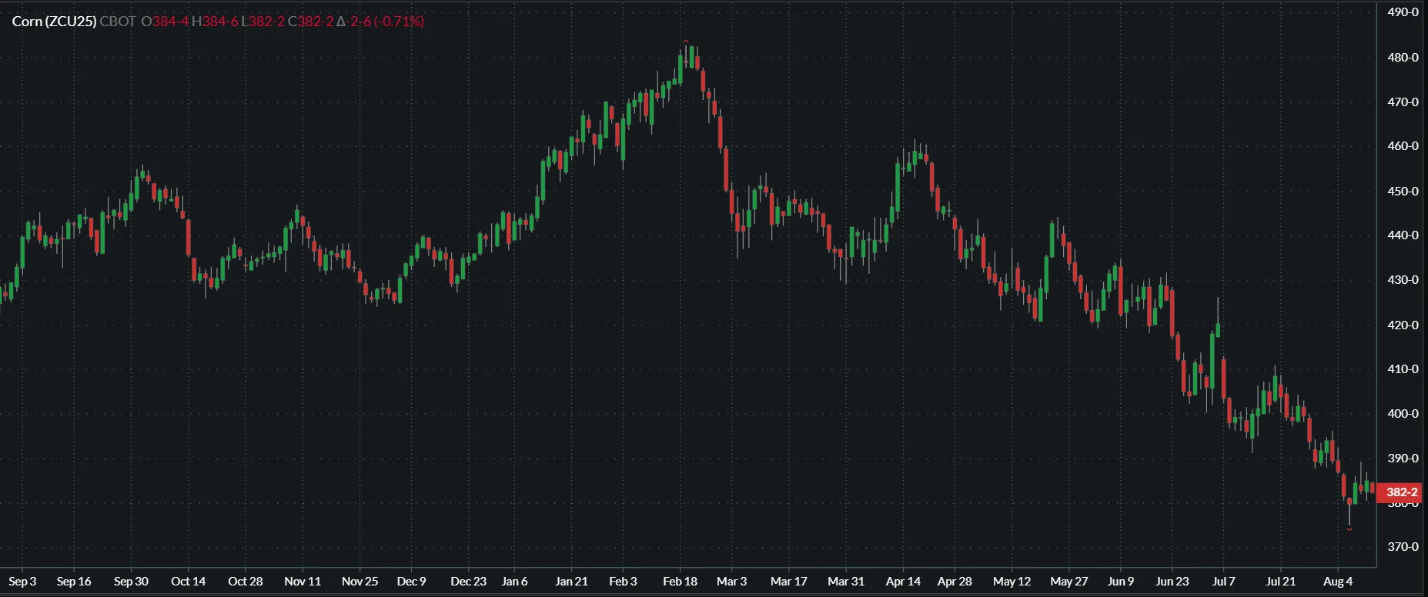1428x597 pixels.
Task: Select Jun 23 on the date axis
Action: tap(1172, 582)
